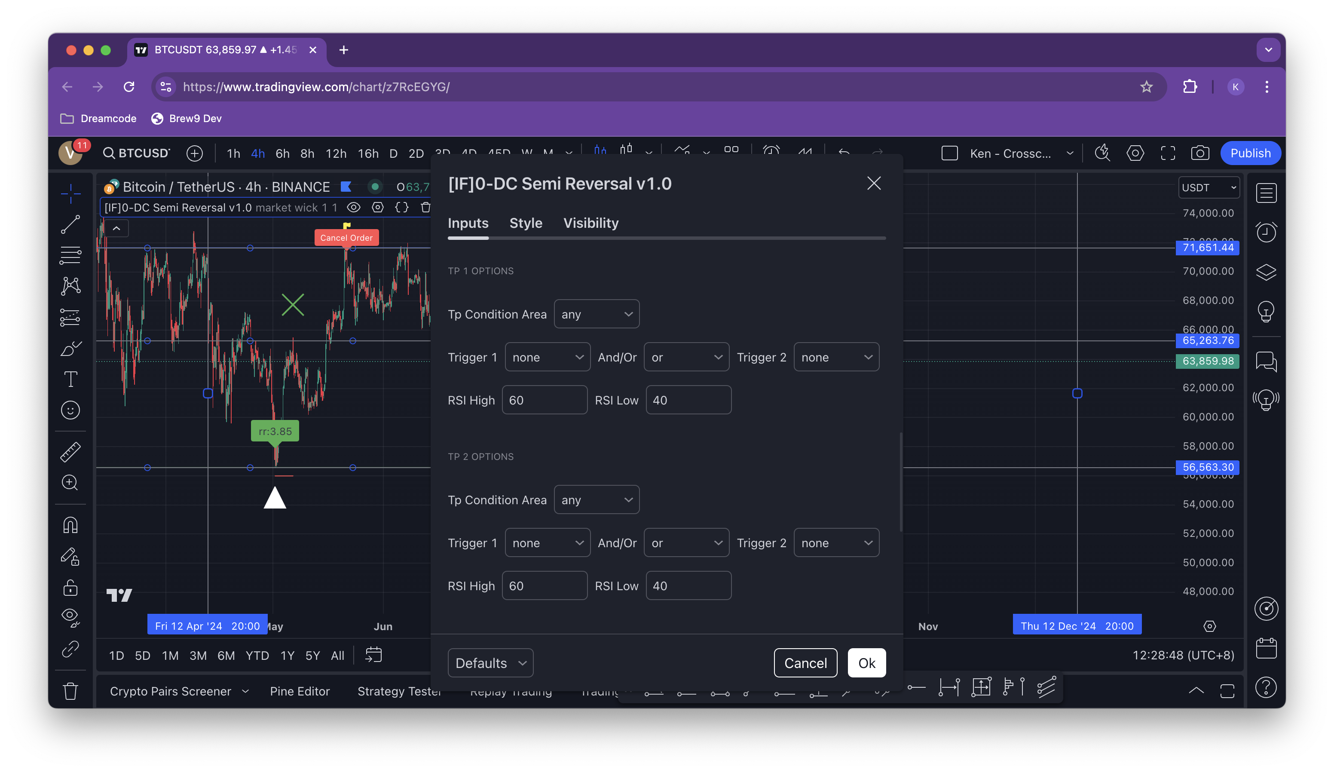This screenshot has width=1334, height=772.
Task: Close the indicator settings dialog
Action: 874,183
